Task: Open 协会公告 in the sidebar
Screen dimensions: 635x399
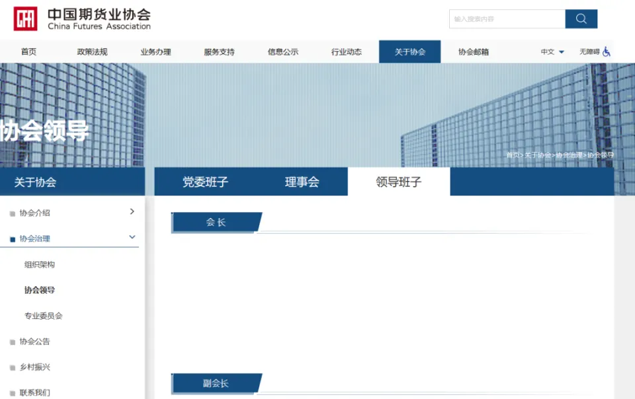Action: click(34, 342)
